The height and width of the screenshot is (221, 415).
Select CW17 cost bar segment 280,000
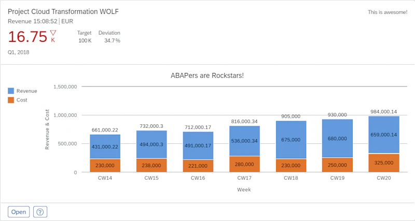pyautogui.click(x=244, y=164)
